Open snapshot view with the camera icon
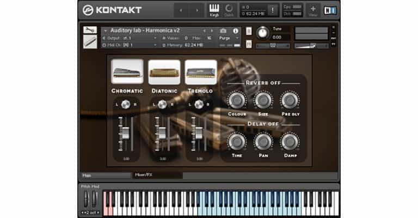 223,31
